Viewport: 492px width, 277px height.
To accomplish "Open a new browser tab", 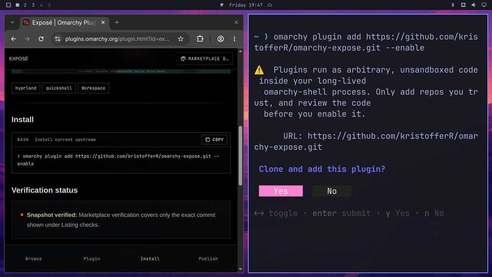I will (117, 23).
